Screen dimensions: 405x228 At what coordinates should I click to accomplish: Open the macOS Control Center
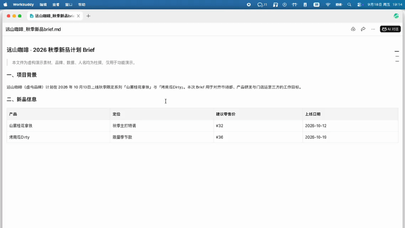[x=359, y=5]
